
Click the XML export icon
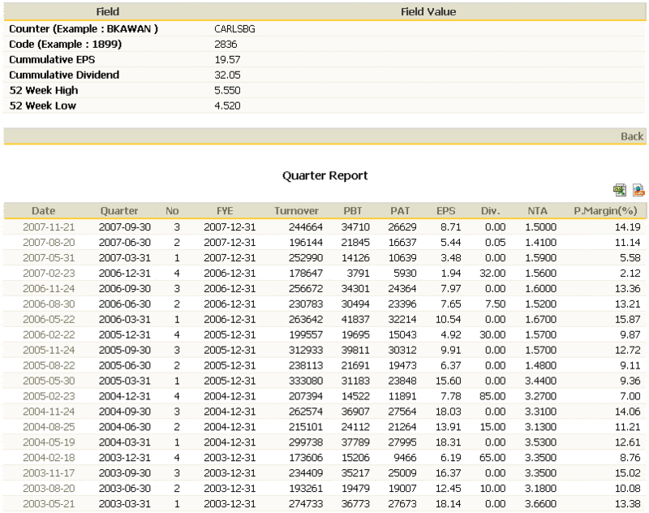(x=638, y=191)
